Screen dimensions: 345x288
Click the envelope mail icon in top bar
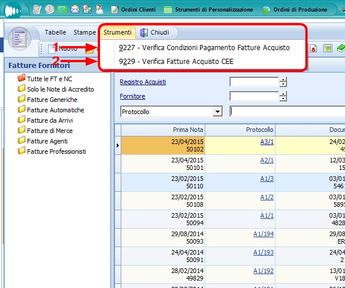75,9
